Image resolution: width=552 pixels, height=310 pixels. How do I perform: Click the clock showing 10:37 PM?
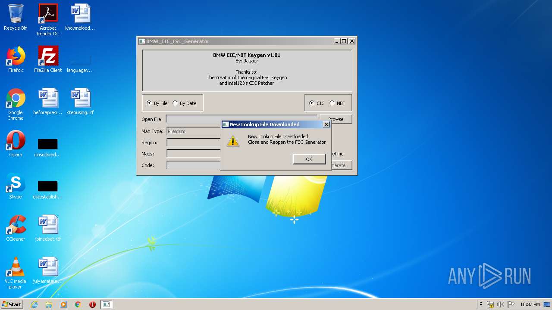coord(530,304)
